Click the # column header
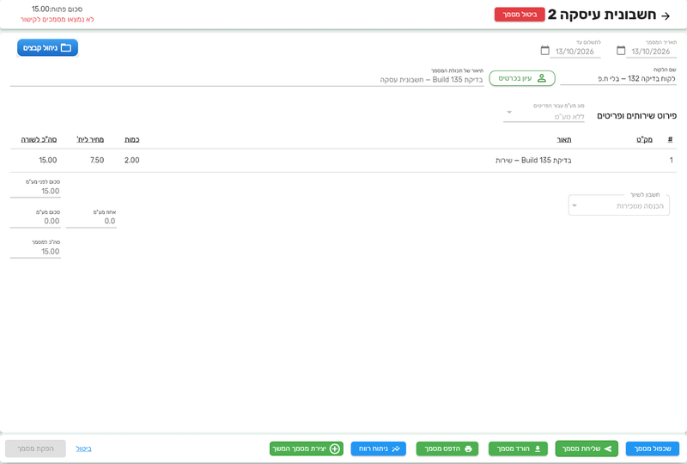This screenshot has height=464, width=687. pos(670,139)
